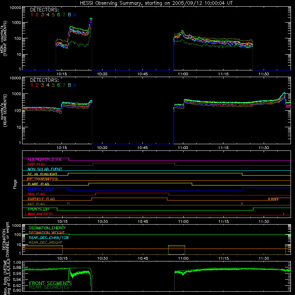Select blue detector 9 in front segments legend
295x295 pixels.
[x=75, y=15]
